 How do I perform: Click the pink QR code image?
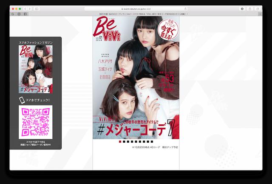36,122
